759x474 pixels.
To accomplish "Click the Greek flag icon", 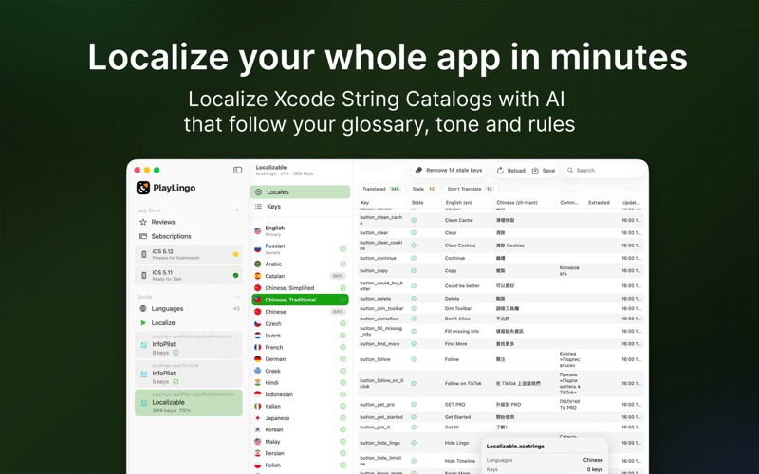I will pos(257,371).
